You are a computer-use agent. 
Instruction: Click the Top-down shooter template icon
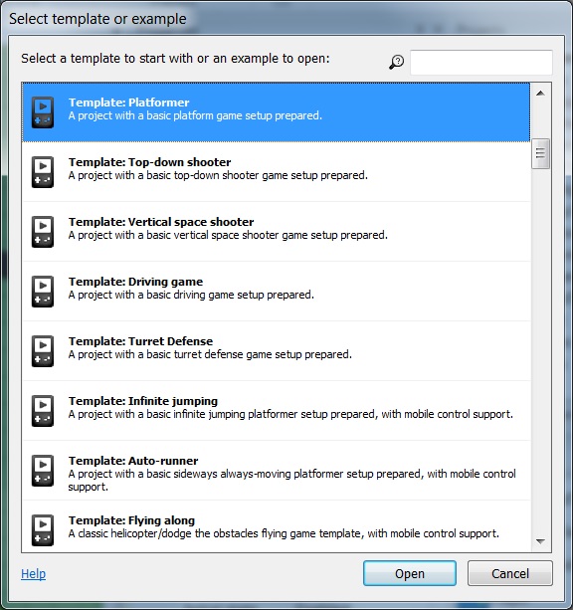click(43, 172)
